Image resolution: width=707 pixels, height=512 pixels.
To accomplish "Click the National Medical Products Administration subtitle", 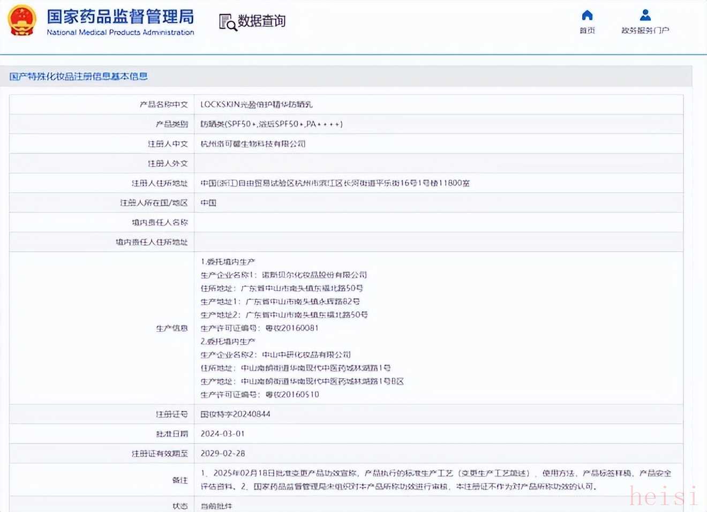I will [121, 33].
